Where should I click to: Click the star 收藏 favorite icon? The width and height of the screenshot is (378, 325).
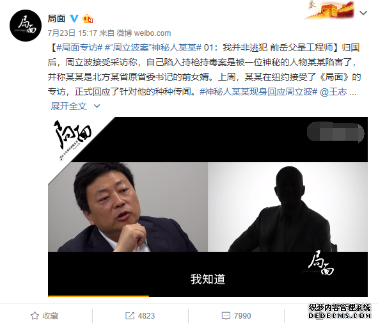click(x=35, y=315)
